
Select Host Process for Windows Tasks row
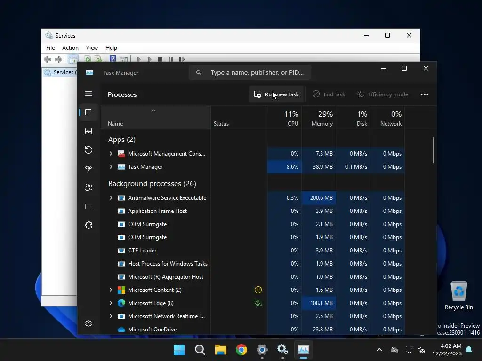(253, 264)
